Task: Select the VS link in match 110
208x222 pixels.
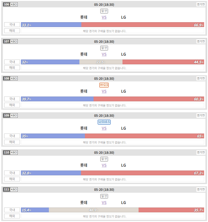Action: coord(104,165)
